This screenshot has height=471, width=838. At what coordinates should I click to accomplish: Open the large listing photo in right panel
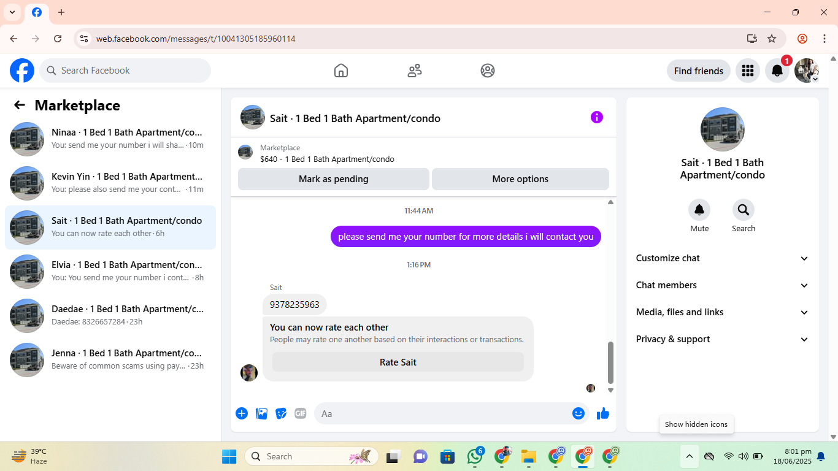723,129
